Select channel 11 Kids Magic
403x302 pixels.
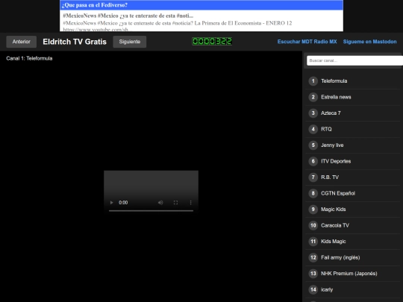tap(352, 242)
